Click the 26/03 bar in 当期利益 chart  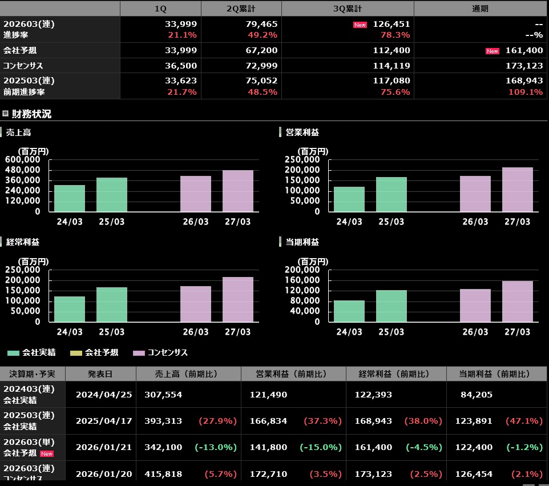click(x=475, y=306)
